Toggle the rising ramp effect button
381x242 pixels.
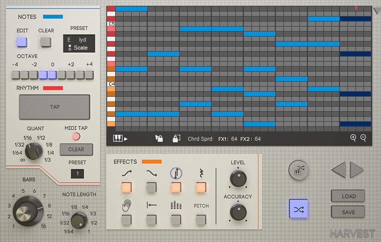click(x=127, y=187)
